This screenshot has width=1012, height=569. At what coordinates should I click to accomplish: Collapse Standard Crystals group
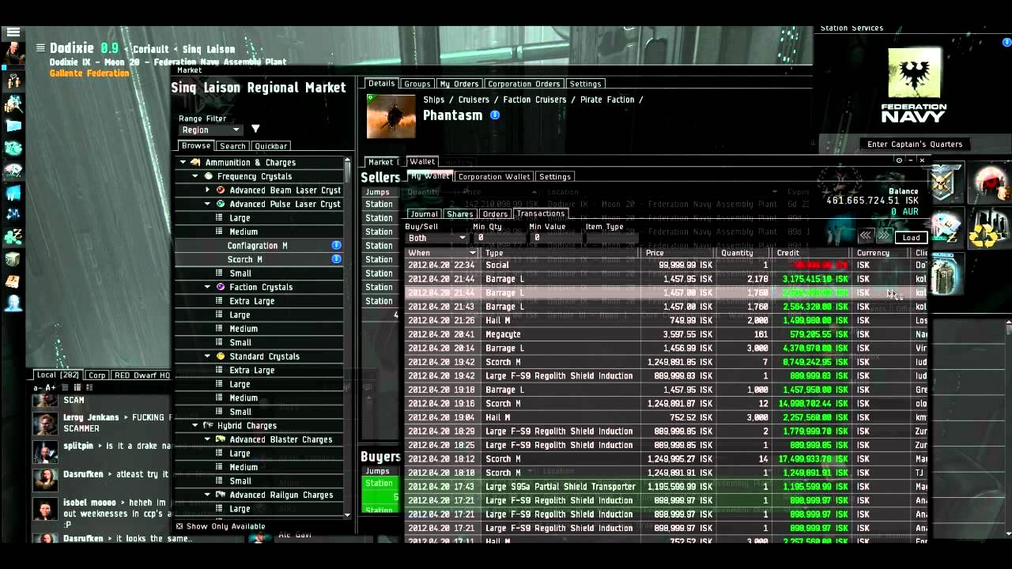point(208,356)
